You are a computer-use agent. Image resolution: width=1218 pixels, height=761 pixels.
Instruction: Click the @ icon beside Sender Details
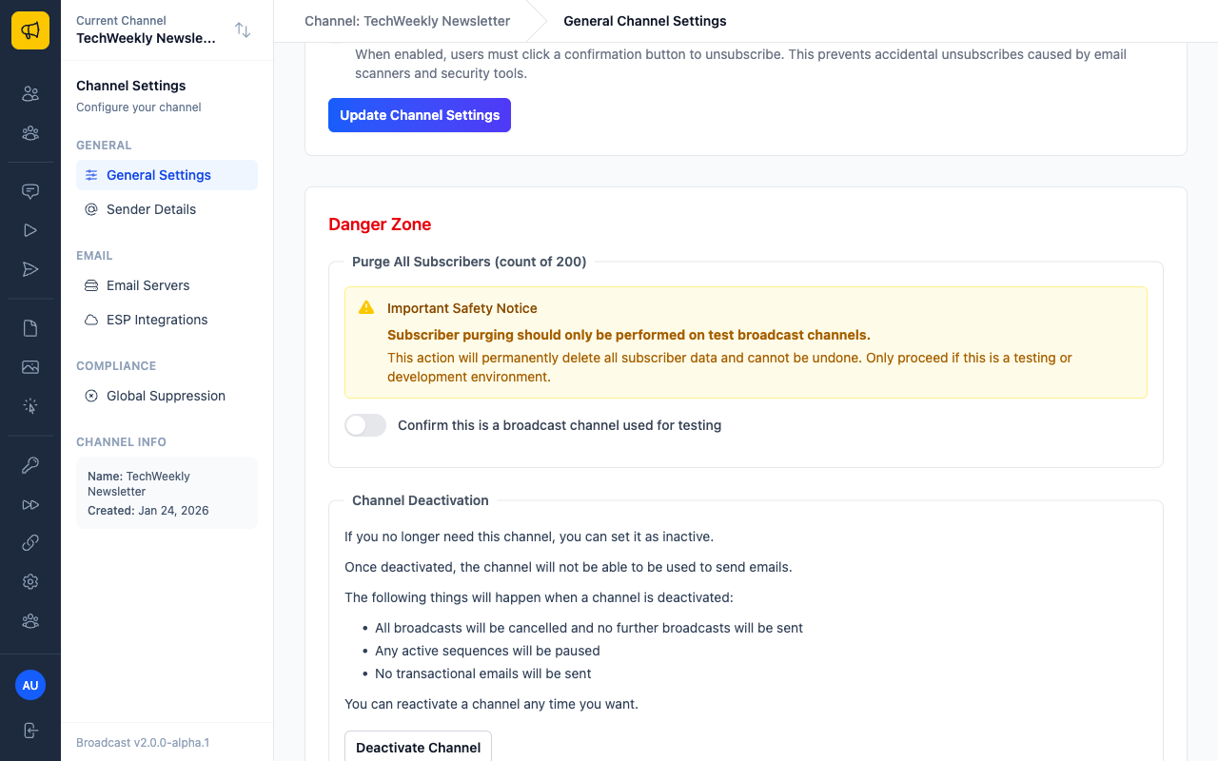click(x=91, y=209)
